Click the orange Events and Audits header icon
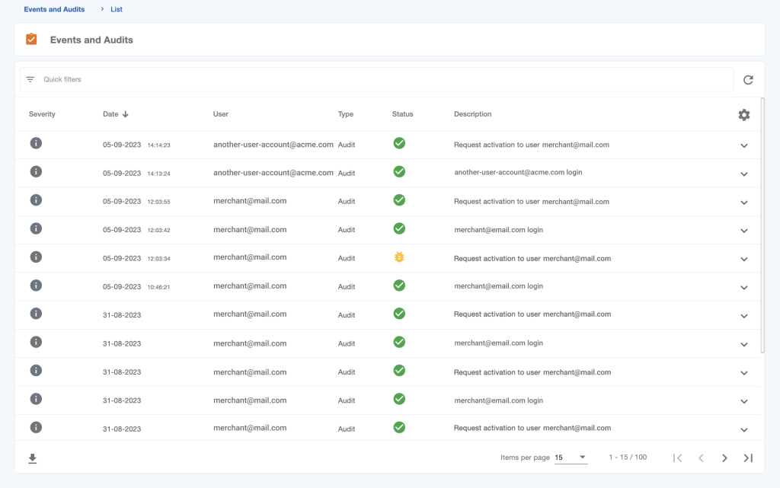 click(31, 39)
